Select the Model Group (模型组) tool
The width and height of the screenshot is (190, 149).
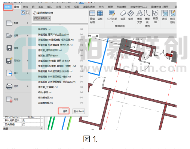[155, 16]
